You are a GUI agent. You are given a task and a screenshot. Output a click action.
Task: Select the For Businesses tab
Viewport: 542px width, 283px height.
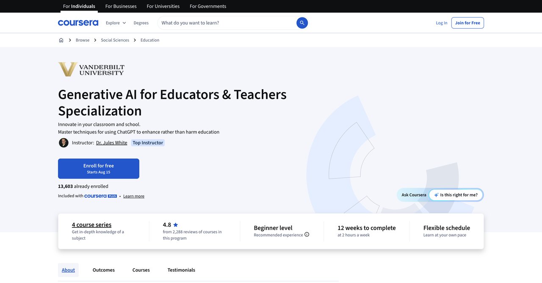coord(121,6)
